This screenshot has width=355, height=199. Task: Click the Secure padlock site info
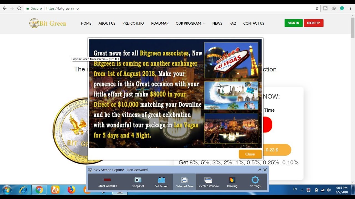tap(34, 8)
